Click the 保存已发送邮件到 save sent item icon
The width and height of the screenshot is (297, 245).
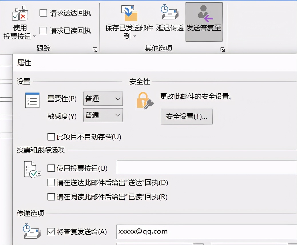[129, 13]
